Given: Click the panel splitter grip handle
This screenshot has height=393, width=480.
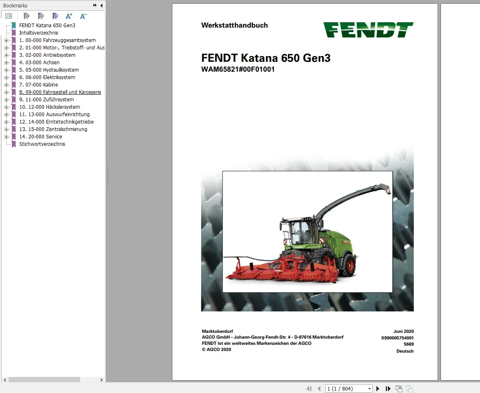Looking at the screenshot, I should tap(107, 176).
